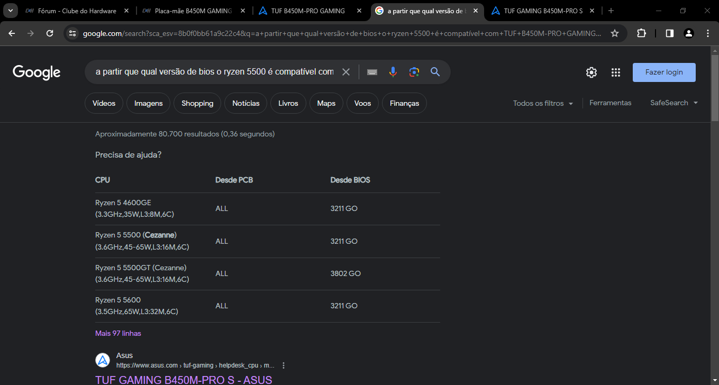
Task: Close the active Google search tab
Action: [476, 11]
